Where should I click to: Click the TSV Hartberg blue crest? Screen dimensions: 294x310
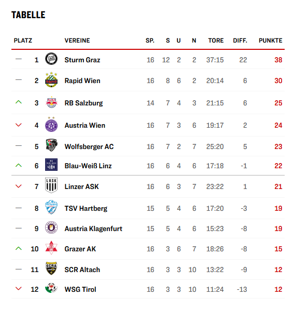(51, 207)
